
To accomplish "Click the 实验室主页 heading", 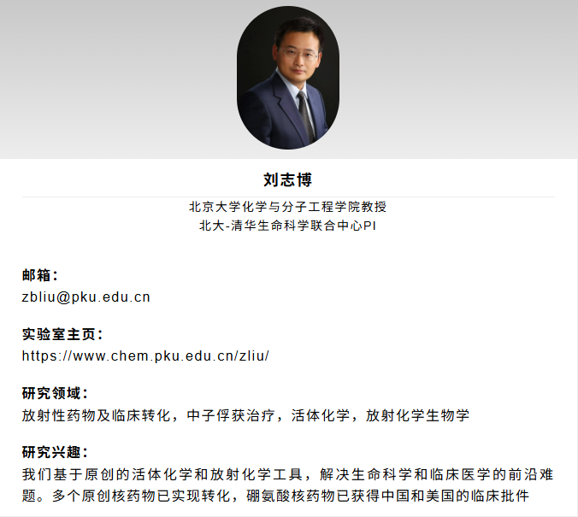I will (x=62, y=334).
